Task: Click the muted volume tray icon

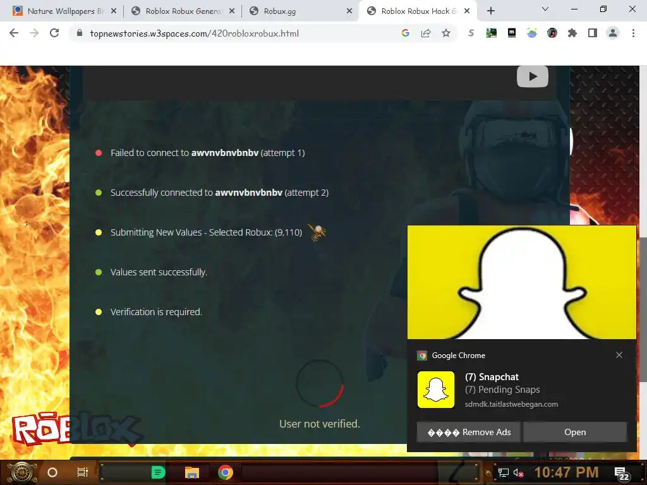Action: tap(518, 473)
